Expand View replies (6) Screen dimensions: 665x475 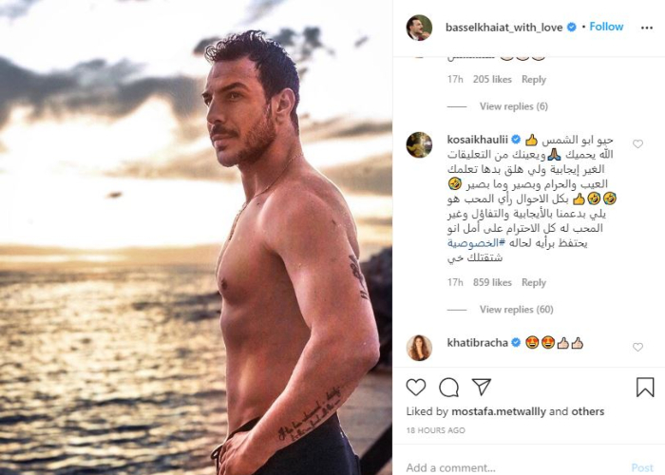514,106
